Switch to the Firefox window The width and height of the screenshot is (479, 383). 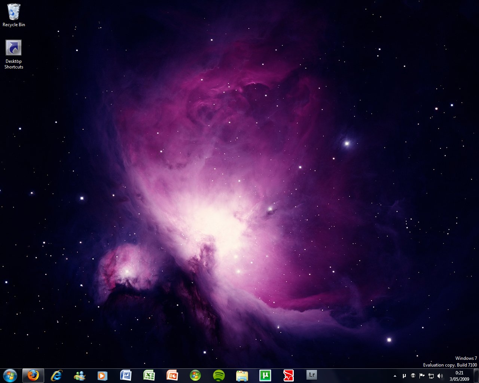pos(33,375)
